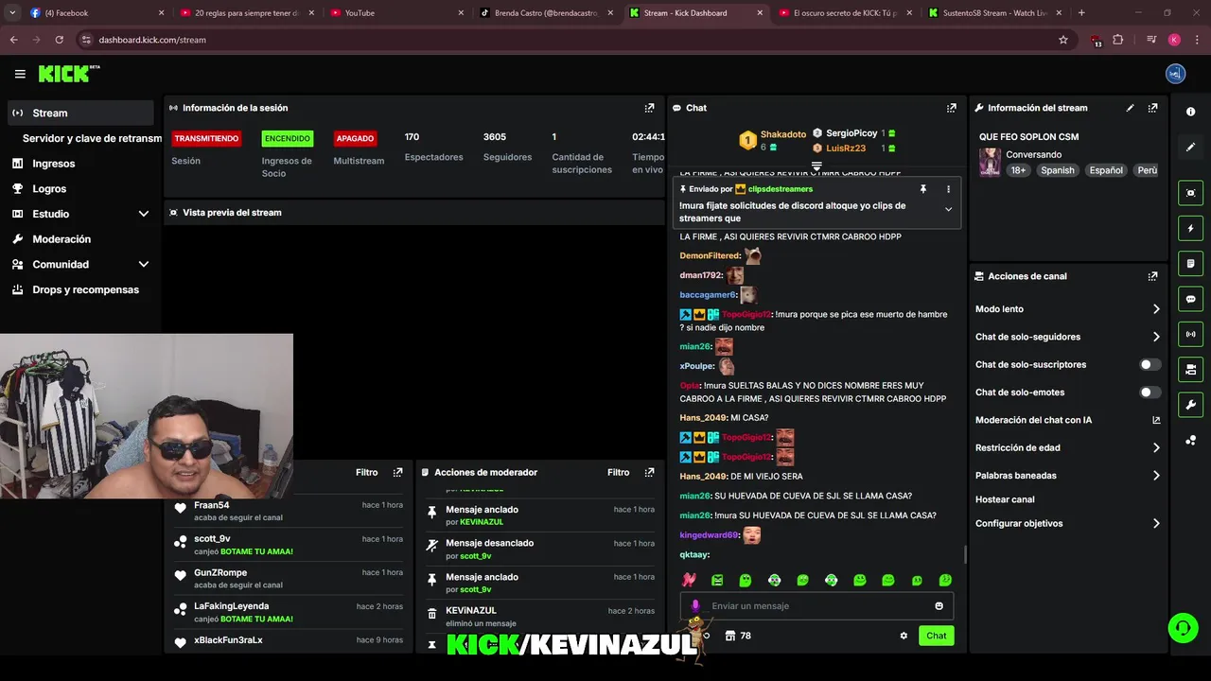Open Filtro in activity feed panel
Viewport: 1211px width, 681px height.
tap(366, 472)
